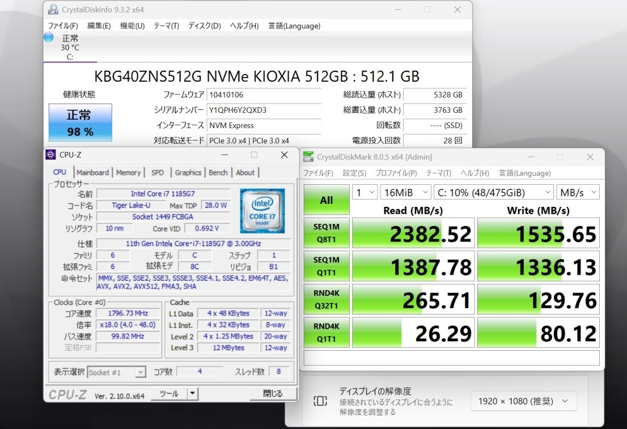
Task: Open 言語(Language) menu in CrystalDiskInfo
Action: click(x=294, y=26)
